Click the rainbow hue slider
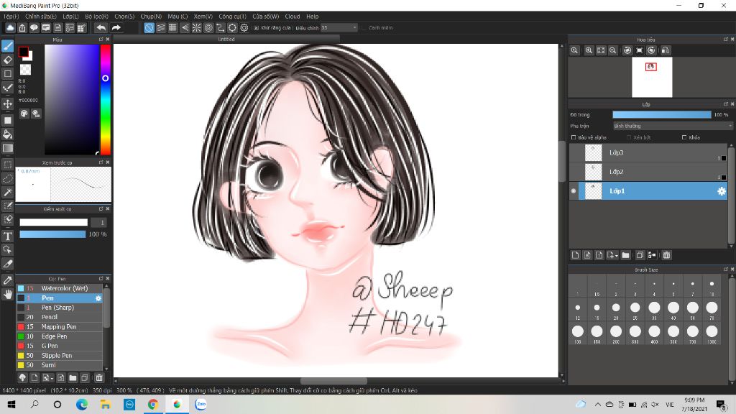The width and height of the screenshot is (736, 414). pyautogui.click(x=106, y=99)
